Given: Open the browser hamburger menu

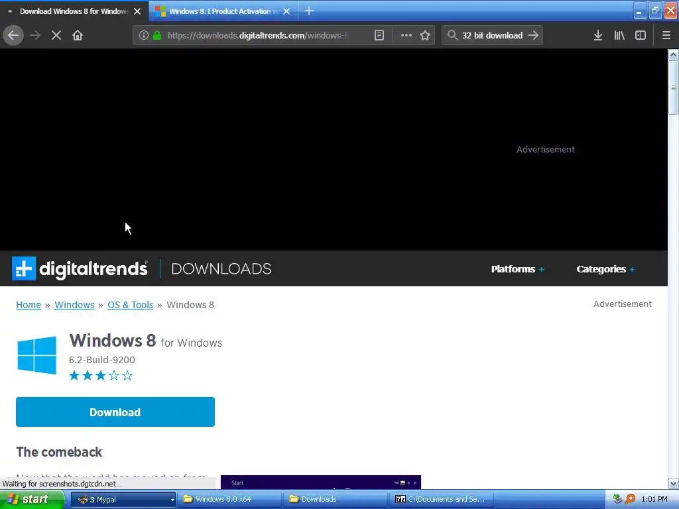Looking at the screenshot, I should [666, 35].
